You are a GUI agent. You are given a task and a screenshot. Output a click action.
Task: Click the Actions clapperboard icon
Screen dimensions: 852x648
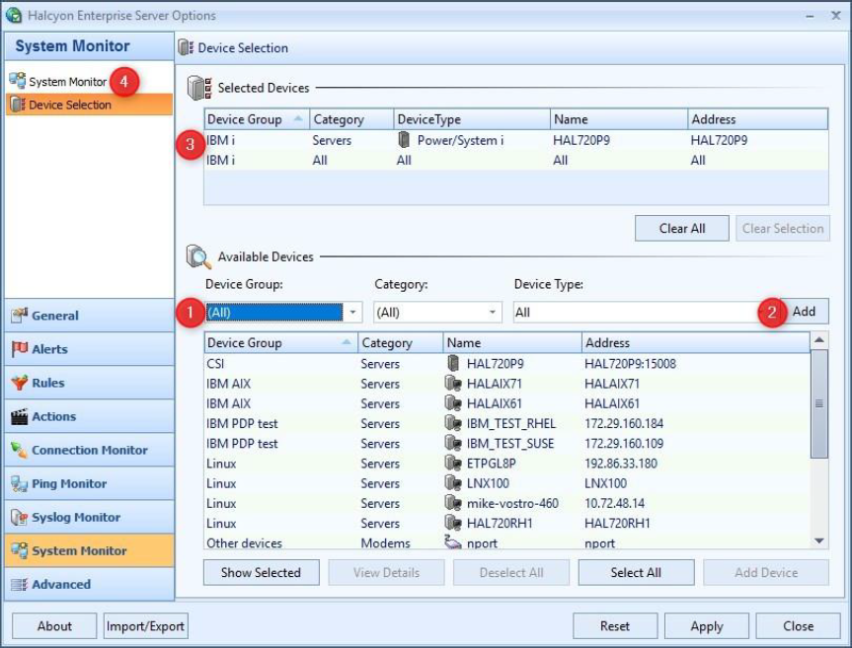click(x=19, y=416)
